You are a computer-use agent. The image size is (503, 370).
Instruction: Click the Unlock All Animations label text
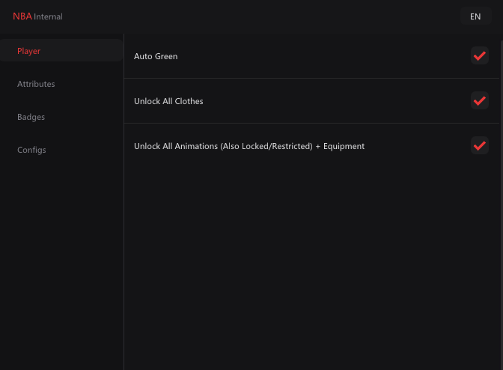pyautogui.click(x=249, y=146)
